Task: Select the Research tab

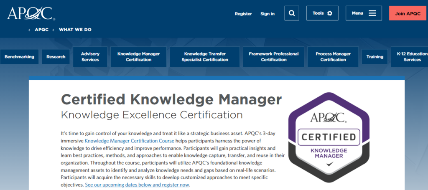Action: tap(56, 57)
